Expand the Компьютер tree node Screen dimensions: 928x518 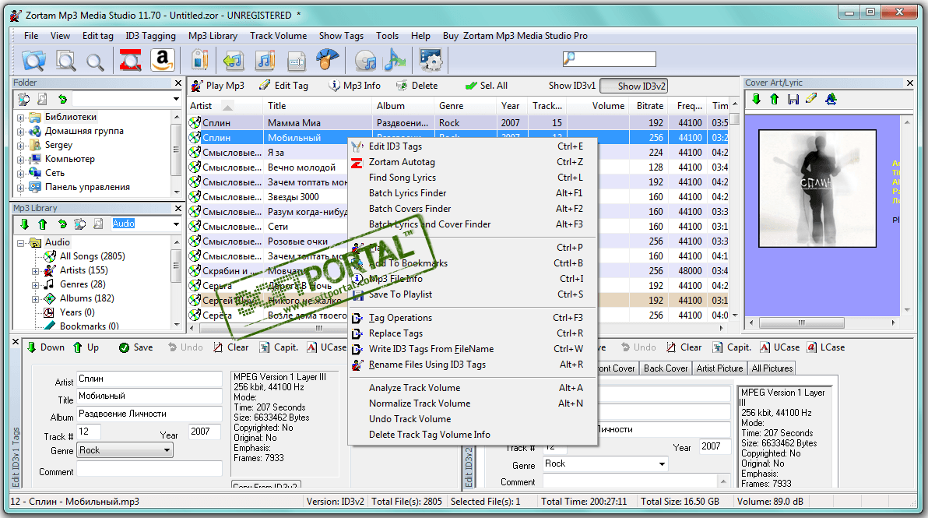click(21, 160)
